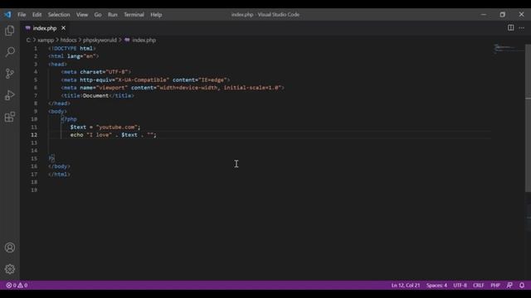The image size is (531, 298).
Task: Click the PHP file icon in breadcrumb
Action: (x=127, y=40)
